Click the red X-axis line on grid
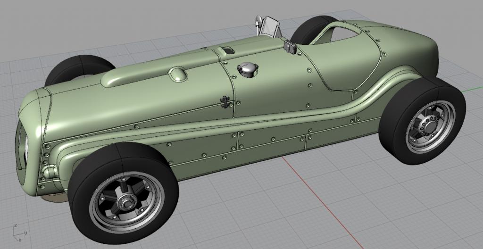Image resolution: width=483 pixels, height=249 pixels. (322, 202)
